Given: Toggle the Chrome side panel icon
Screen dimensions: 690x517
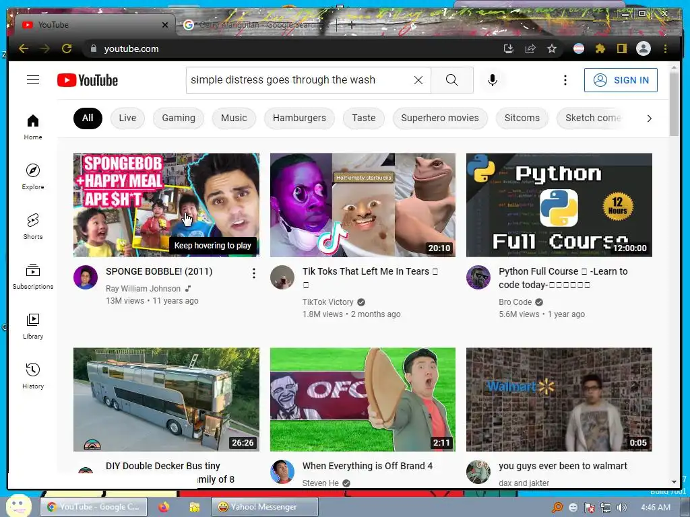Looking at the screenshot, I should coord(621,48).
